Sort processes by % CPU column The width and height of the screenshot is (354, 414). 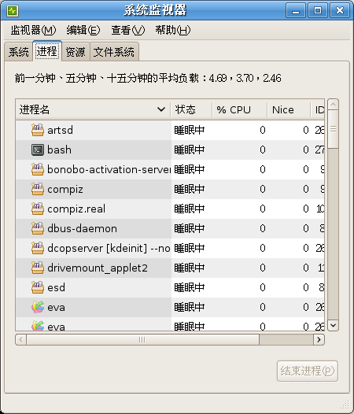click(239, 109)
